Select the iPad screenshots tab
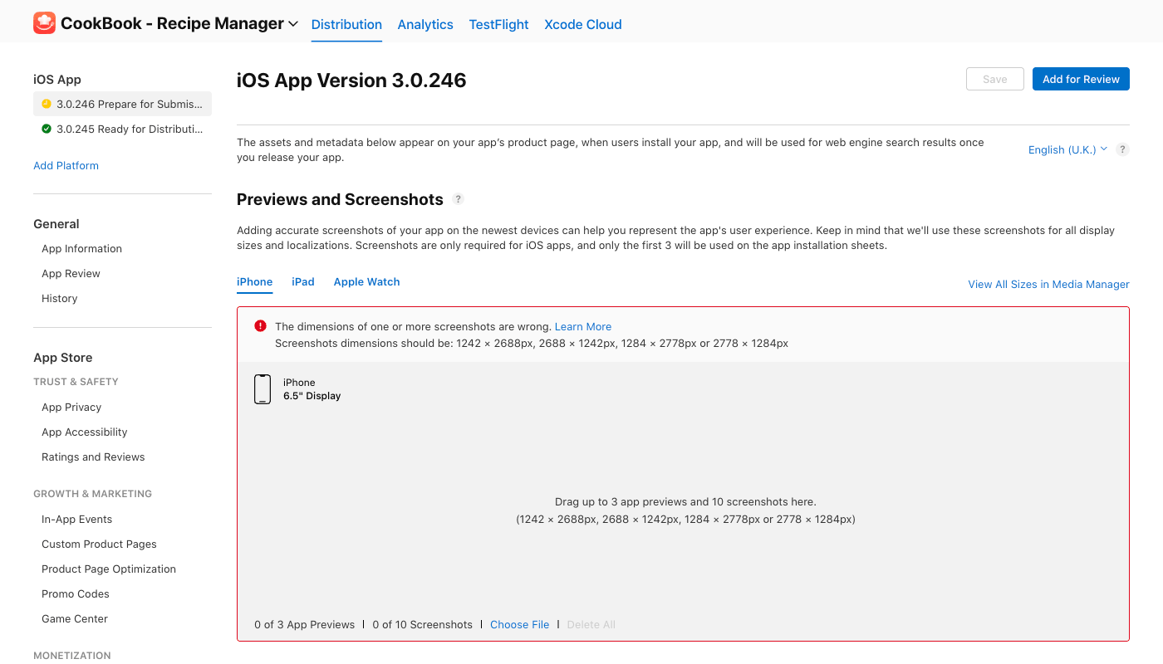1163x664 pixels. [303, 282]
